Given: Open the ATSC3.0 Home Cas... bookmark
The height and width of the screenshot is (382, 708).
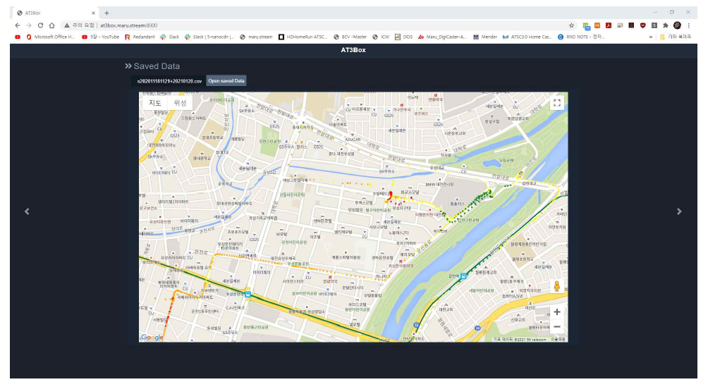Looking at the screenshot, I should [527, 37].
